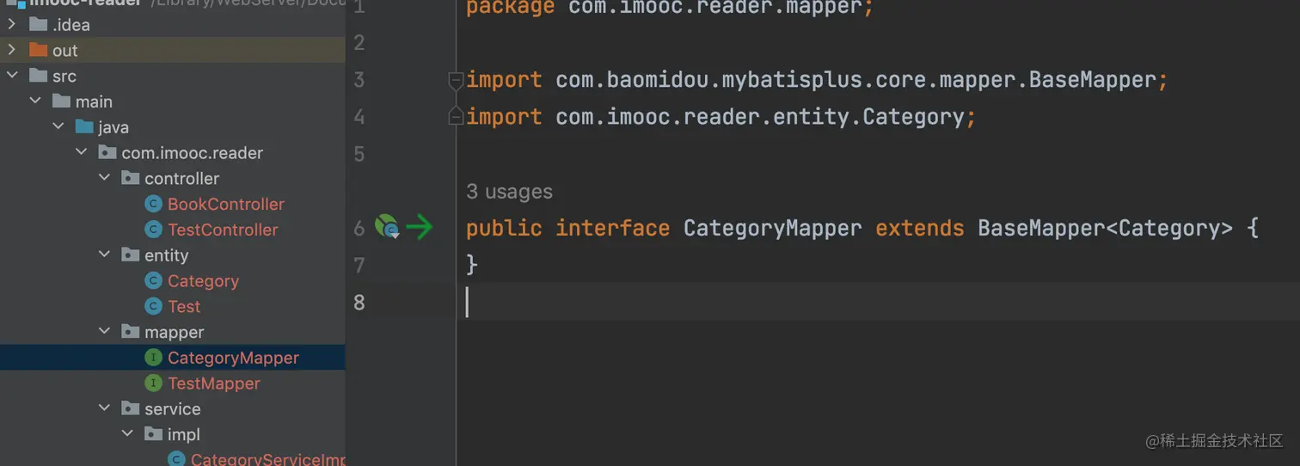1300x466 pixels.
Task: Open CategoryServiceImpl in the tree
Action: pyautogui.click(x=267, y=459)
